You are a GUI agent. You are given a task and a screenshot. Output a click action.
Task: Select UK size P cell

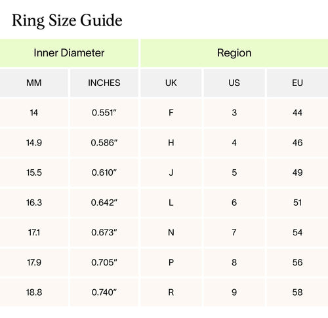pyautogui.click(x=171, y=262)
